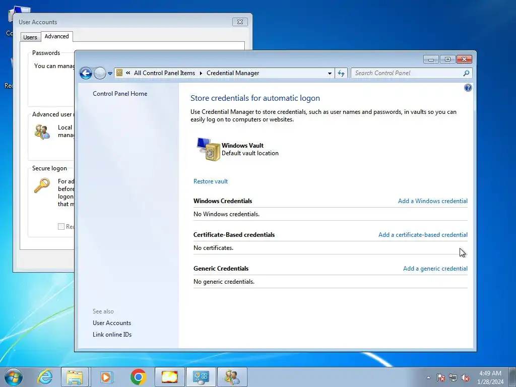516x387 pixels.
Task: Click the yellow-red taskbar application icon
Action: point(170,377)
